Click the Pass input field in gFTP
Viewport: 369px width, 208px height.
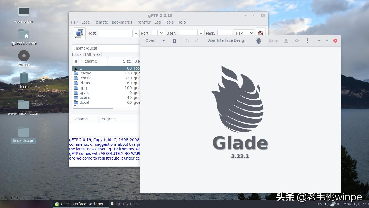click(224, 33)
